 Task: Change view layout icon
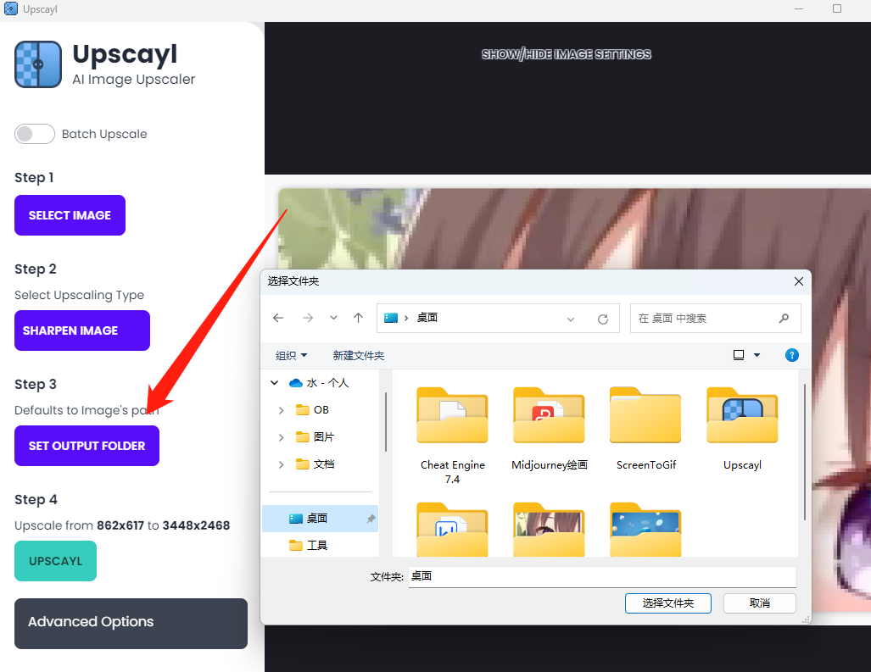(x=739, y=355)
